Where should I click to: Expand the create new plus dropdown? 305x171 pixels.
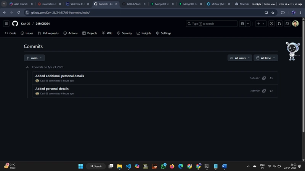tap(261, 24)
